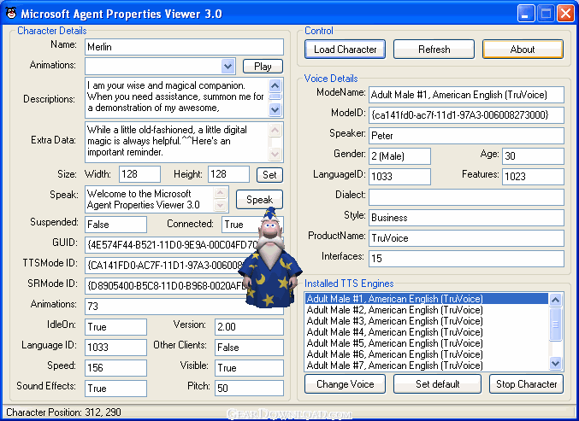The height and width of the screenshot is (421, 579).
Task: Click scroll-up arrow of TTS engines list
Action: pyautogui.click(x=555, y=300)
